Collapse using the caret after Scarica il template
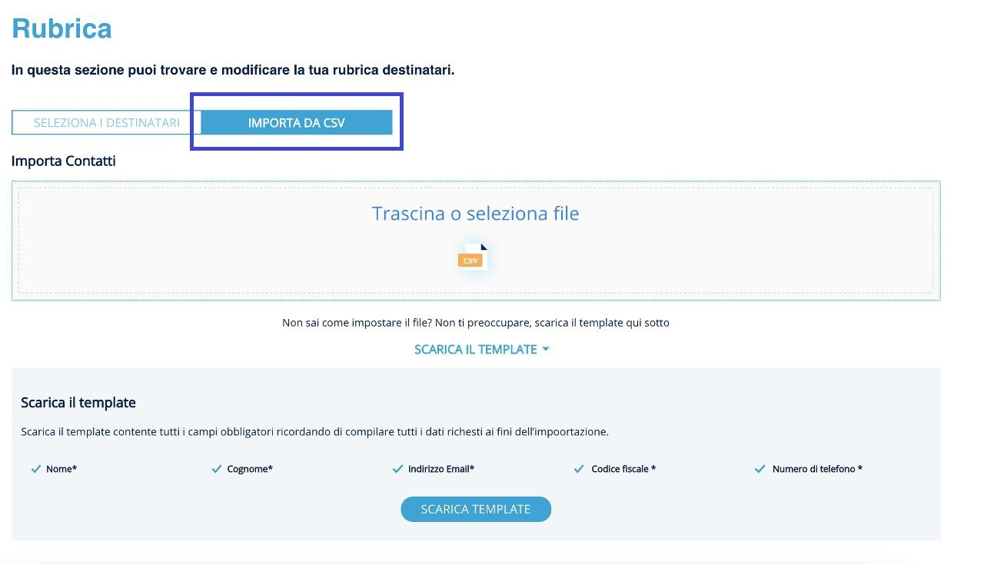The width and height of the screenshot is (984, 565). 546,349
